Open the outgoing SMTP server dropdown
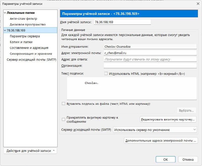This screenshot has width=202, height=166. pyautogui.click(x=155, y=130)
